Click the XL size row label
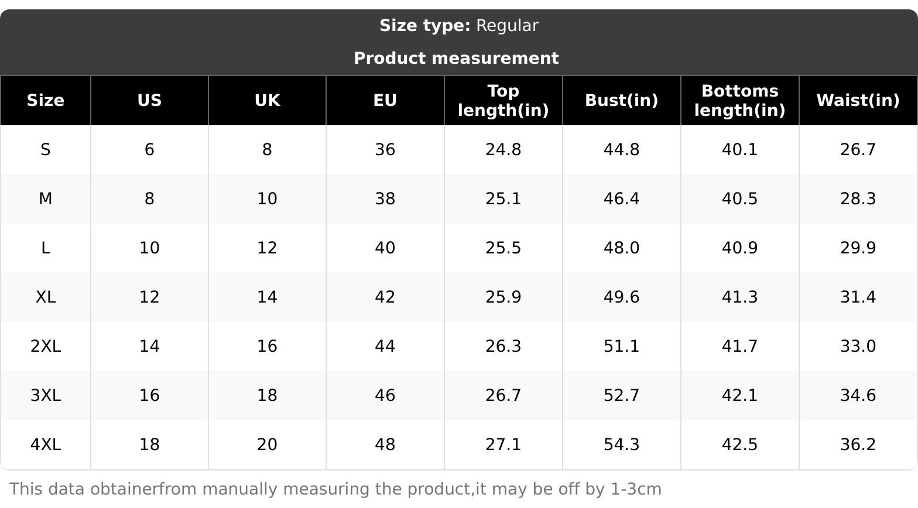 (x=46, y=297)
